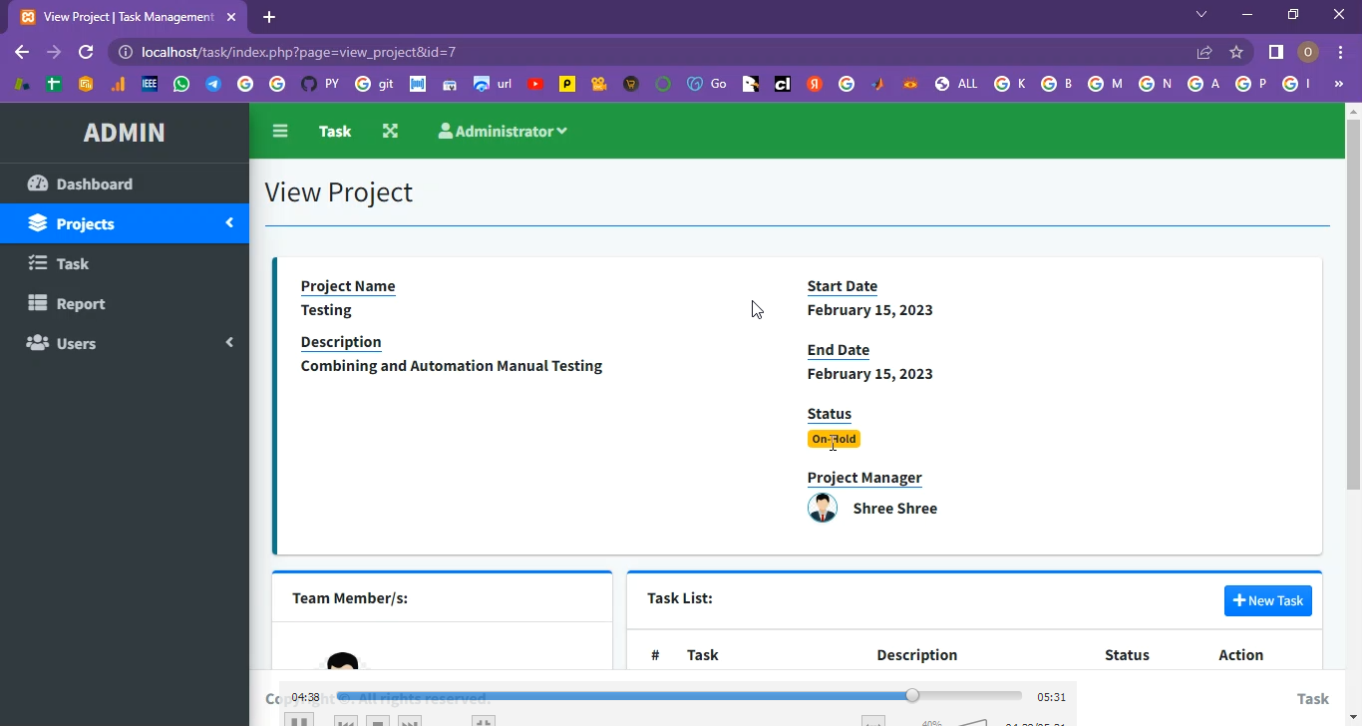This screenshot has width=1362, height=726.
Task: Open the YouTube bookmark icon
Action: (x=535, y=85)
